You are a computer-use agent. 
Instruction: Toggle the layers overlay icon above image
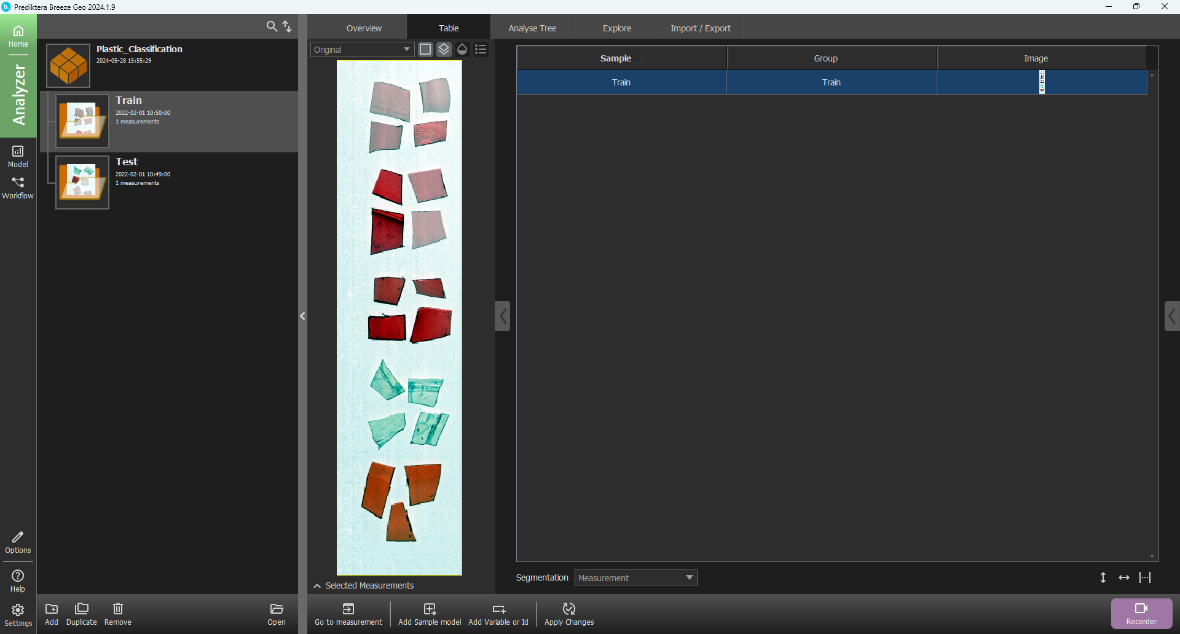[444, 49]
